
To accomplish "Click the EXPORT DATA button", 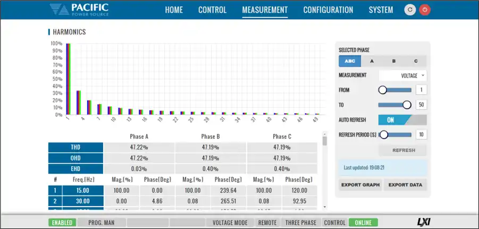I will coord(405,185).
